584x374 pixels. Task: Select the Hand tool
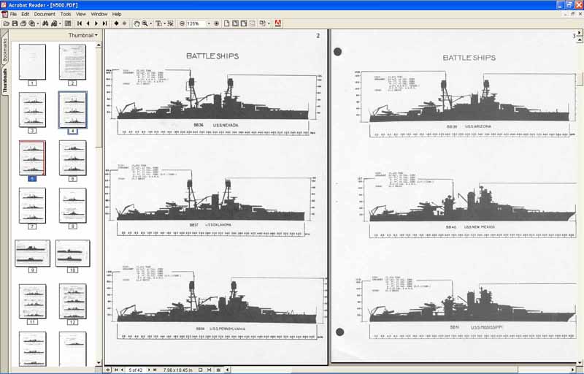click(137, 23)
